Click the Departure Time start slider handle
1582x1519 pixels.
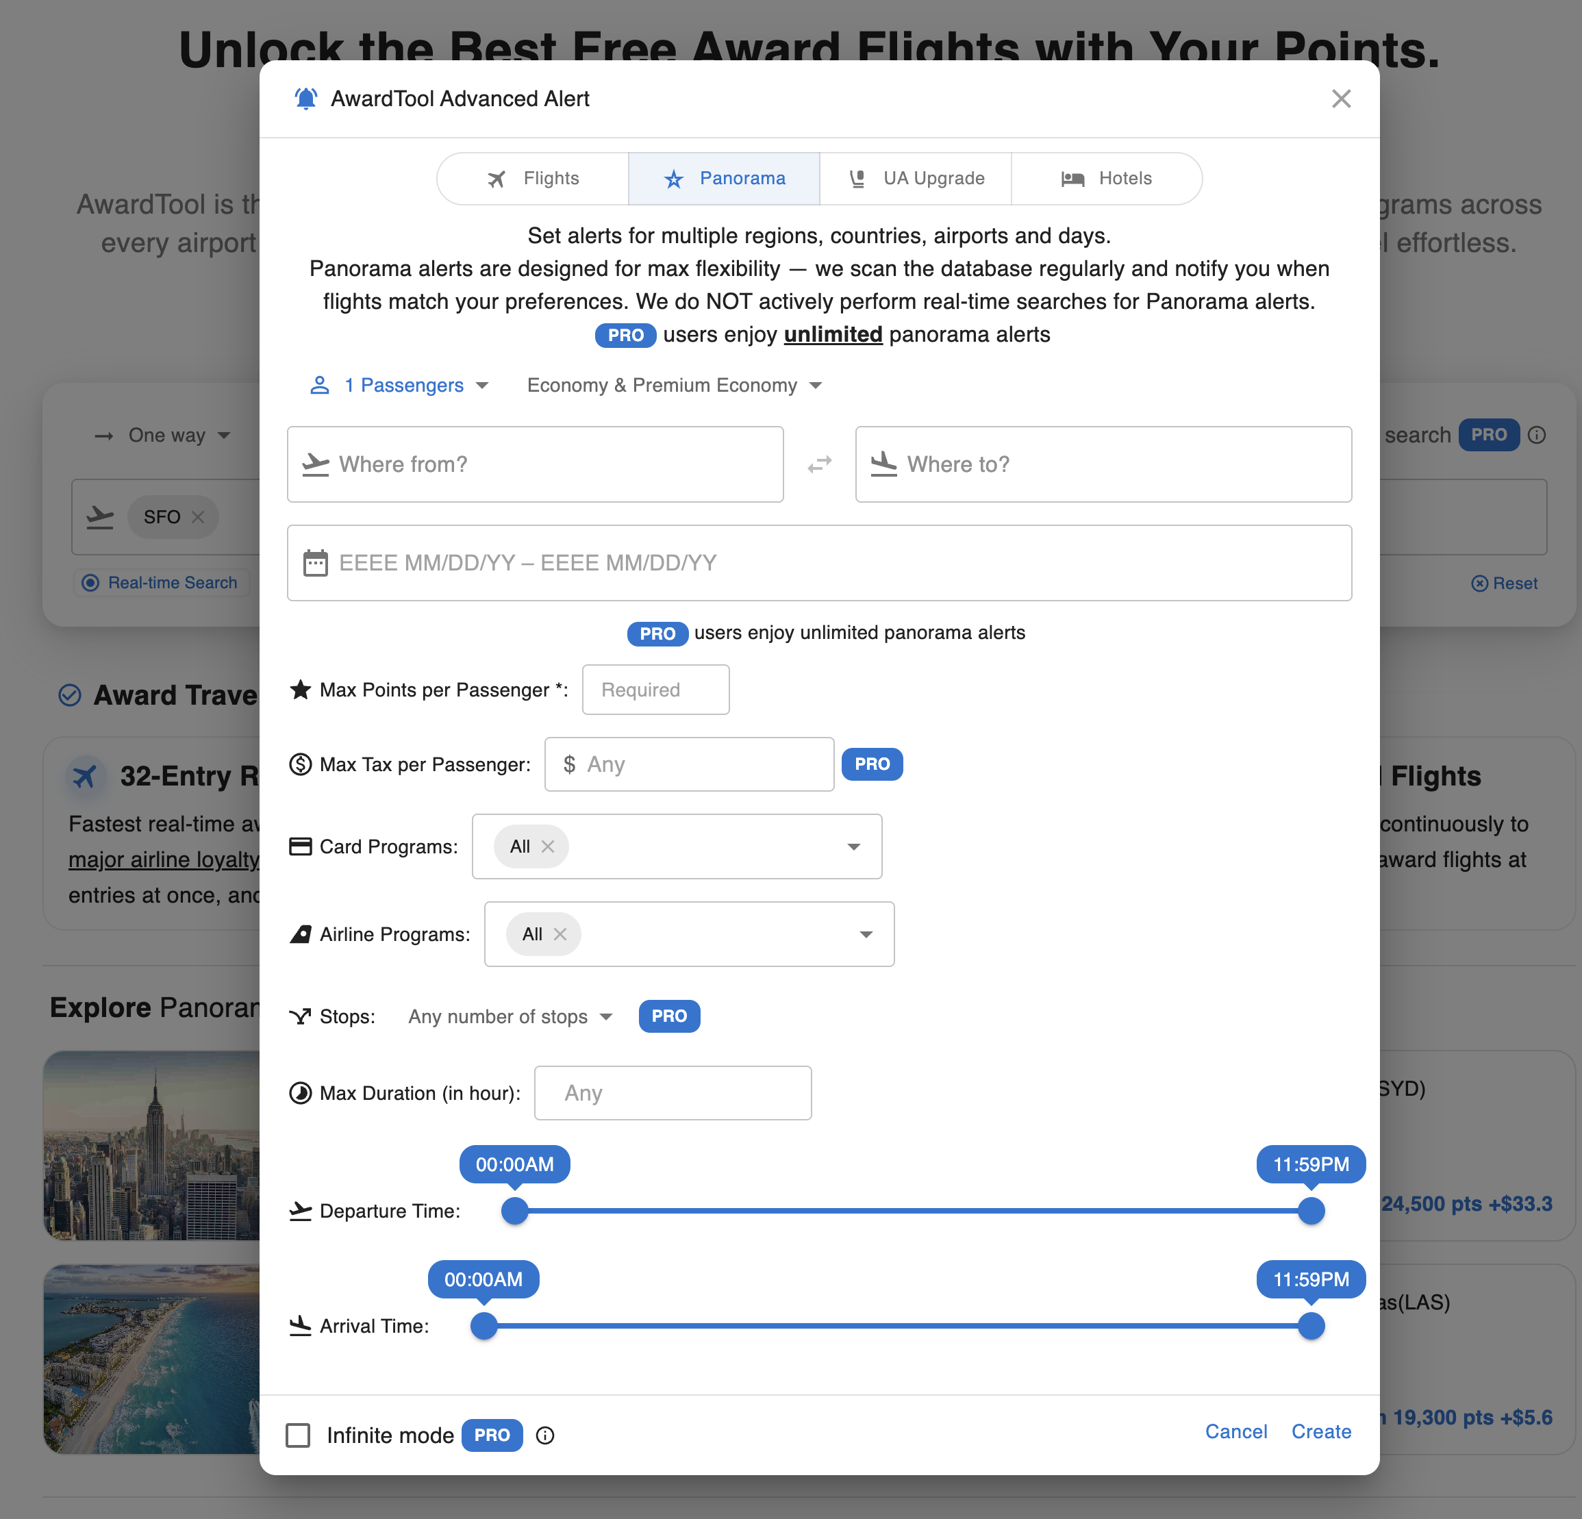click(514, 1211)
